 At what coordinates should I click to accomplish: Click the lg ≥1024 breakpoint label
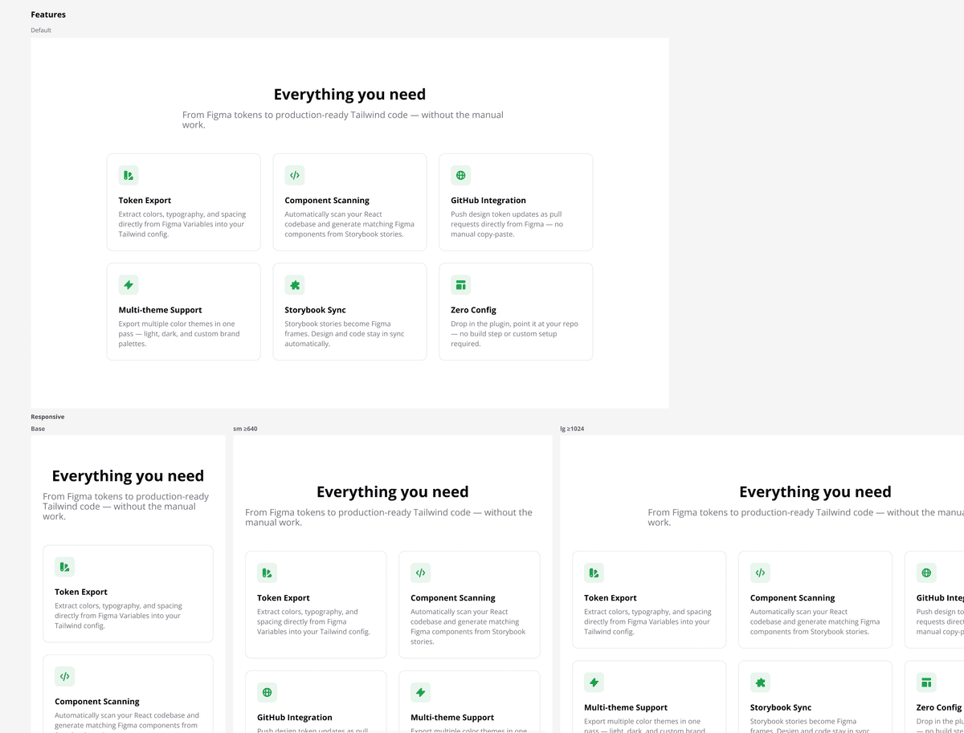click(573, 428)
